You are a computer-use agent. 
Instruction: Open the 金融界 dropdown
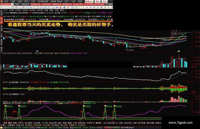pos(78,4)
